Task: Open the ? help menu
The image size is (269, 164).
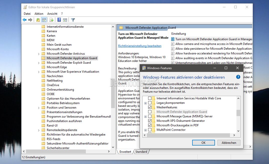Action: [x=62, y=14]
